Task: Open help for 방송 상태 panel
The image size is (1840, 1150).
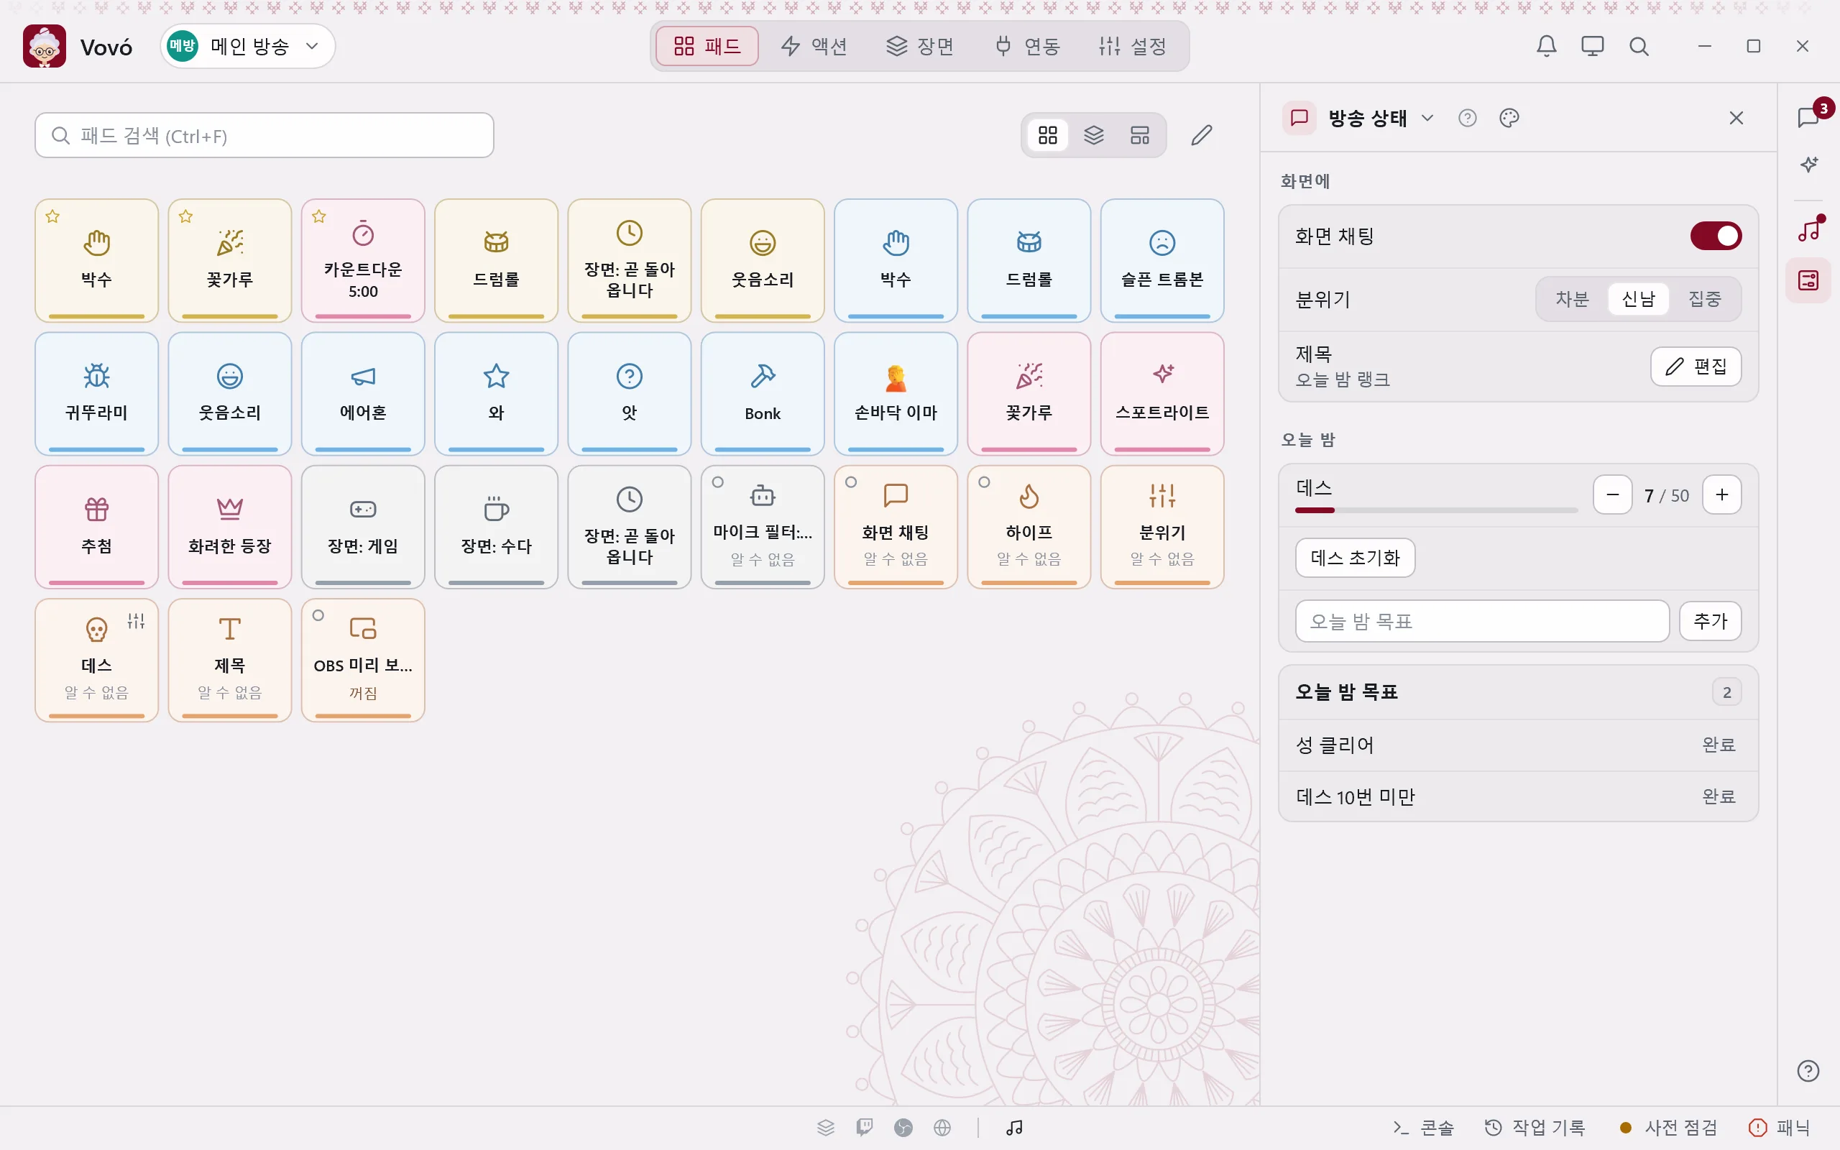Action: tap(1468, 118)
